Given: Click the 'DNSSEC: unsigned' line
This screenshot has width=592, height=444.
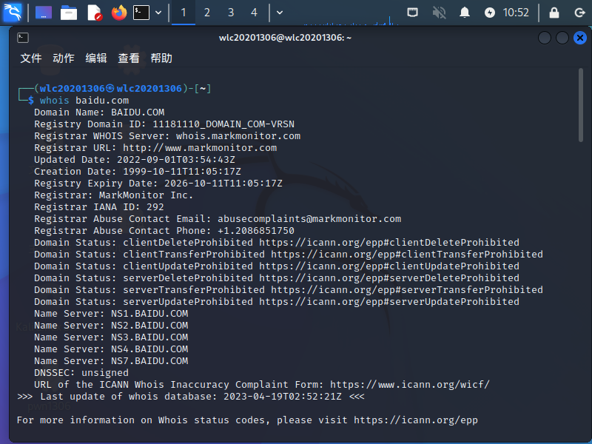Looking at the screenshot, I should pyautogui.click(x=81, y=373).
